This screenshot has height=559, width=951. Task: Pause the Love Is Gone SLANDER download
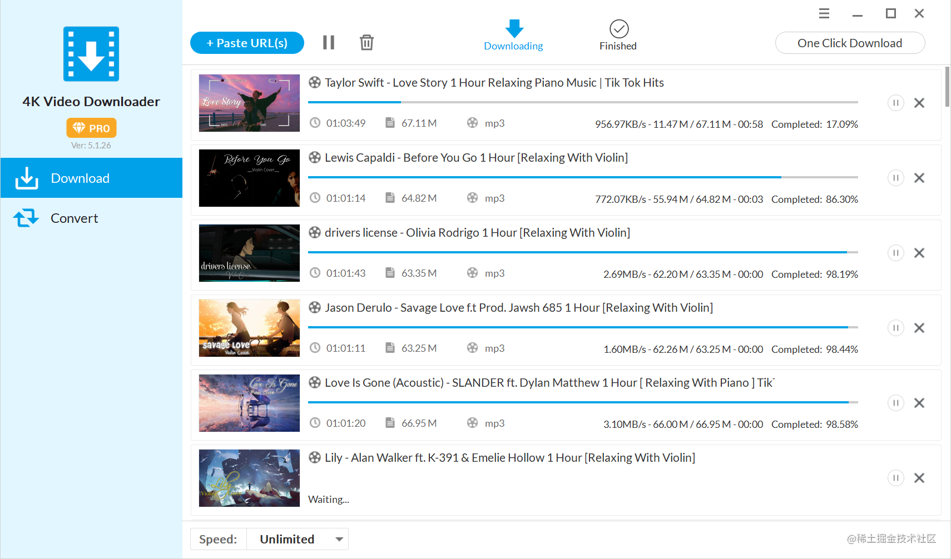pos(895,403)
